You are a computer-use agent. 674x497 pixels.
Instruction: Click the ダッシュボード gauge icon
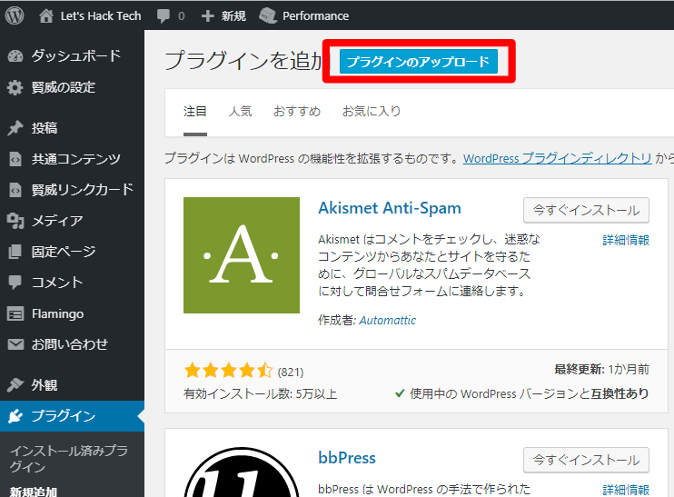click(x=15, y=56)
